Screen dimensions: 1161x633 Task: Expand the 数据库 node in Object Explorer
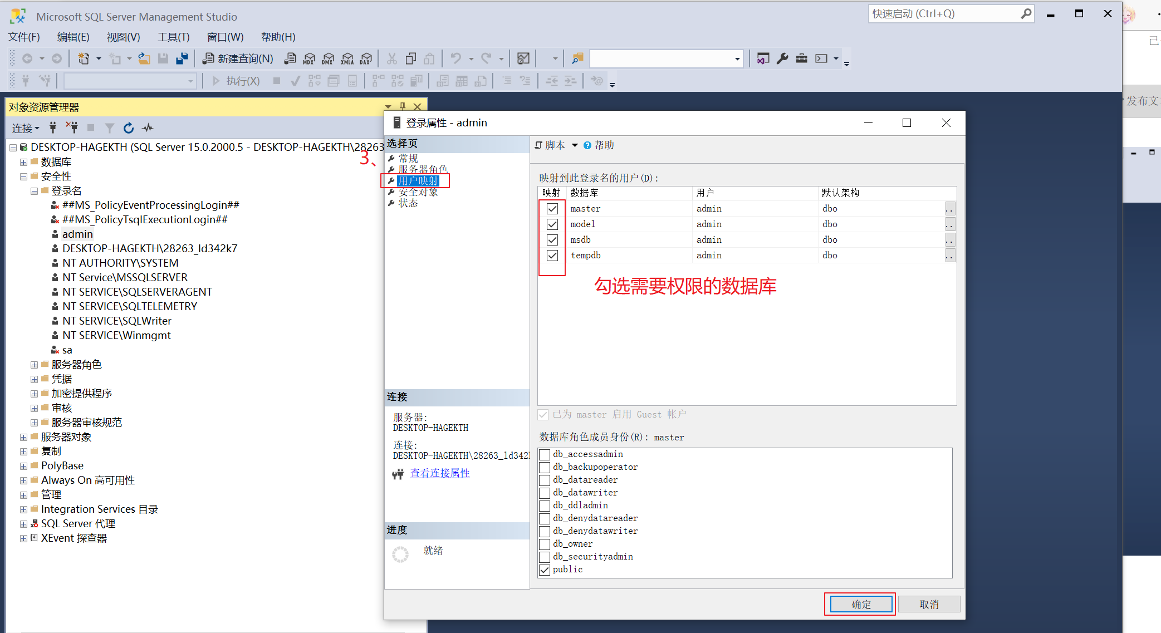tap(23, 161)
